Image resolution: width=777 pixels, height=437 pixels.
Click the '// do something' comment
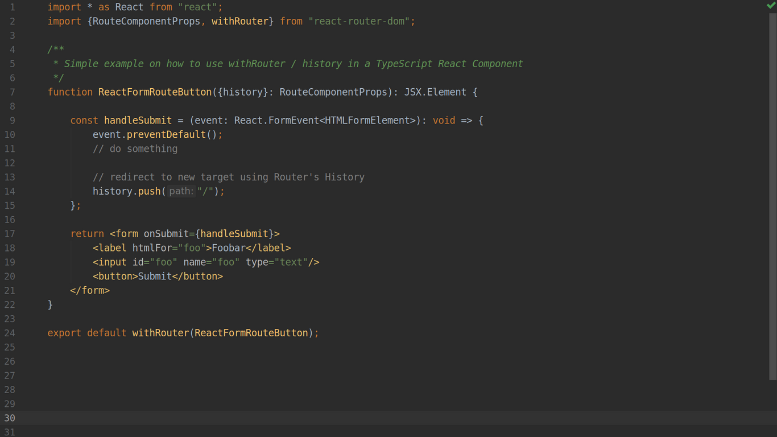(135, 149)
